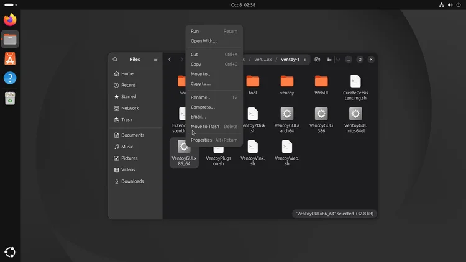Select VentoyGUI.i386 file
This screenshot has width=466, height=262.
[321, 120]
